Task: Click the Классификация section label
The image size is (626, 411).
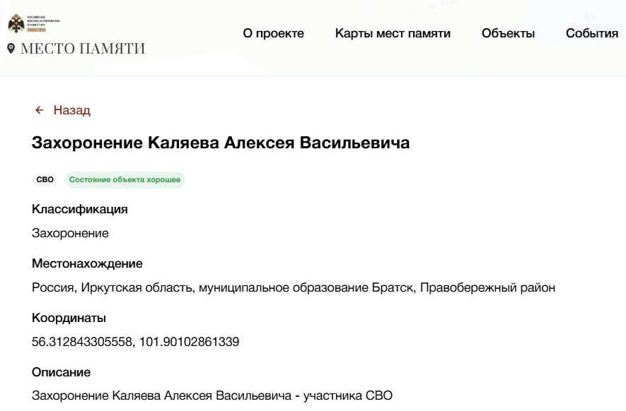Action: coord(80,209)
